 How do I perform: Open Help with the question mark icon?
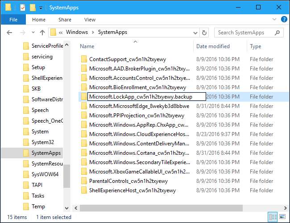click(284, 20)
